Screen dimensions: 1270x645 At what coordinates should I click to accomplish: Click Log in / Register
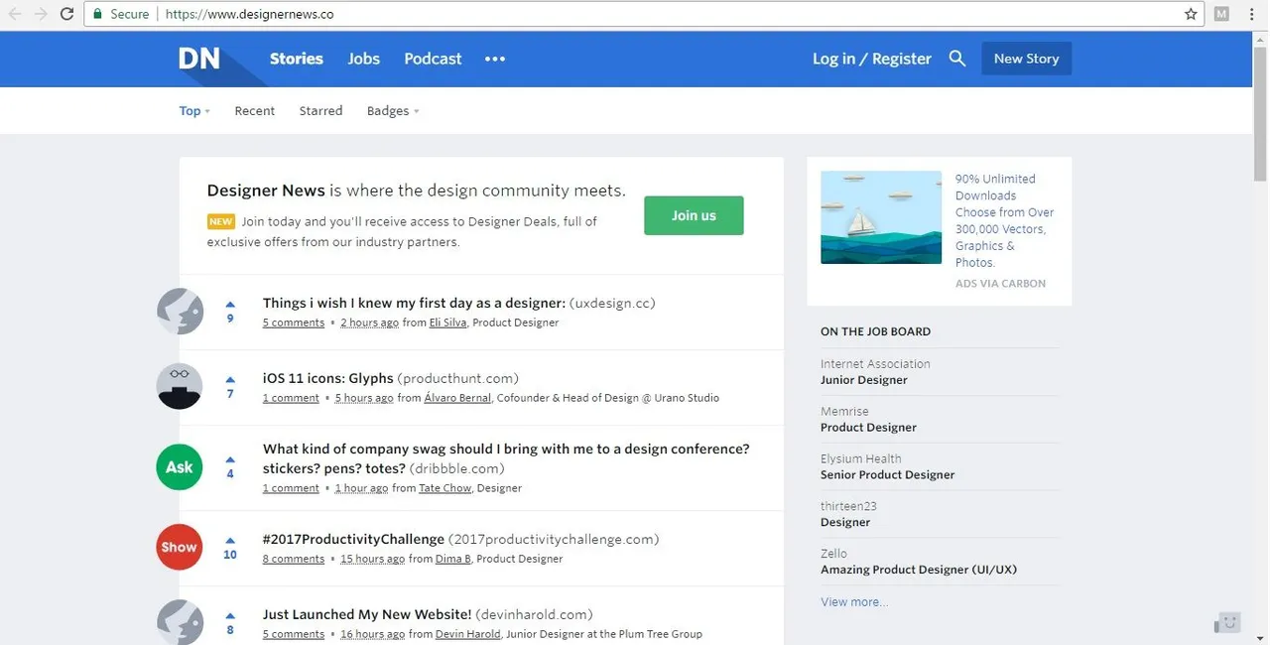pyautogui.click(x=872, y=59)
